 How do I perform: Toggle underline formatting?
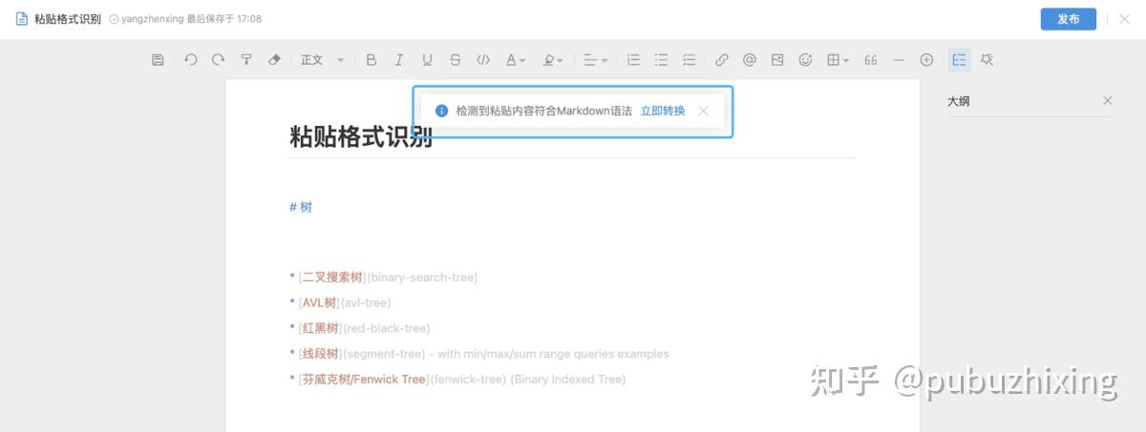[427, 60]
